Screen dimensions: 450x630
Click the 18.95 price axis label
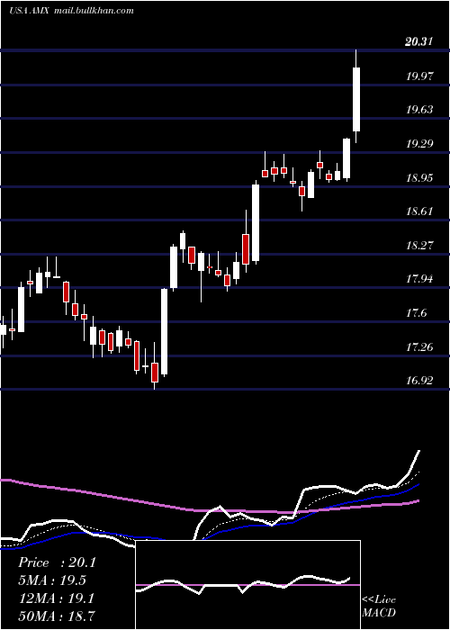click(419, 177)
